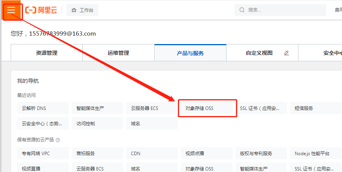Viewport: 342px width, 172px height.
Task: Click the 我的导航 heading
Action: click(x=28, y=81)
